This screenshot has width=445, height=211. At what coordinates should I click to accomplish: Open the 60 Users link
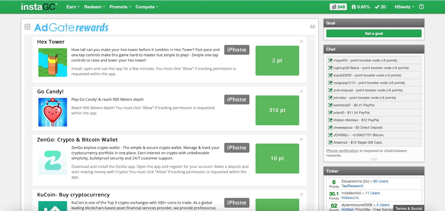[x=381, y=181]
